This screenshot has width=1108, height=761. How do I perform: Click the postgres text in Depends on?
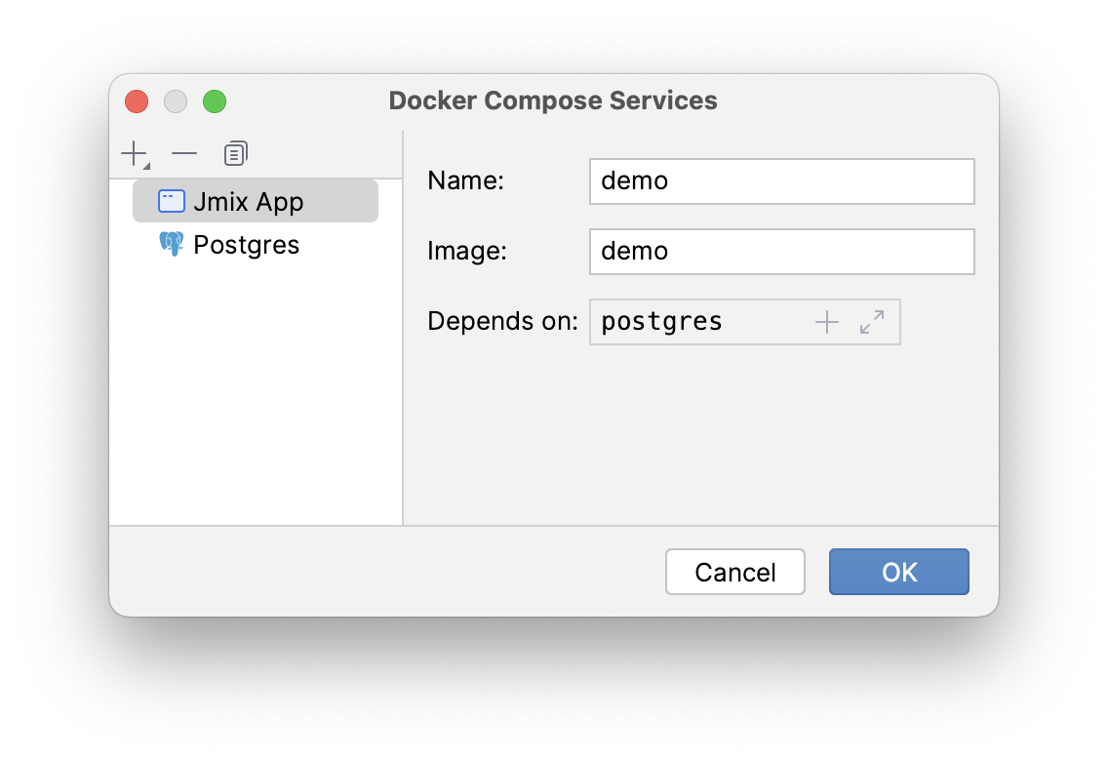[660, 321]
